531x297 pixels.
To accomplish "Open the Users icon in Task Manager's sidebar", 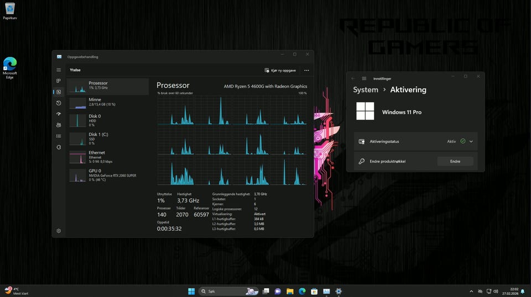I will (x=59, y=125).
